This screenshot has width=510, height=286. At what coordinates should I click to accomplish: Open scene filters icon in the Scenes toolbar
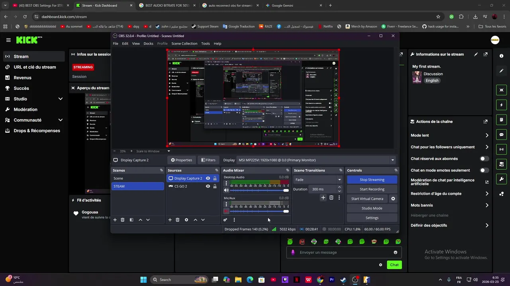click(x=131, y=220)
